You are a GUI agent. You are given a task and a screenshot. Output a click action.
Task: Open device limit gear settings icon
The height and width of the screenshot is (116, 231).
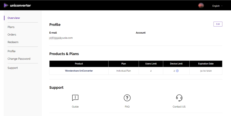tap(177, 71)
